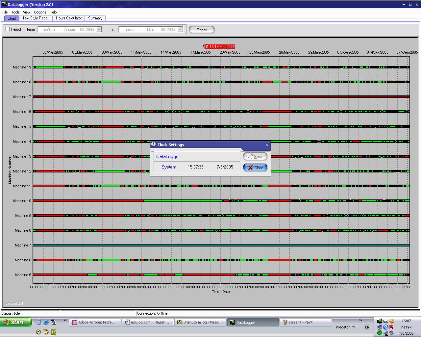Click the red 01:18 17-Май-2005 time marker
Image resolution: width=421 pixels, height=337 pixels.
pos(220,47)
